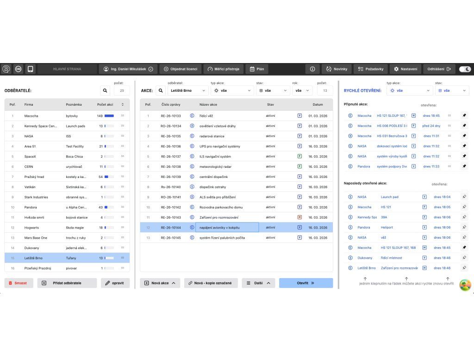Toggle the dark mode switch in top bar
Image resolution: width=474 pixels, height=356 pixels.
point(465,69)
